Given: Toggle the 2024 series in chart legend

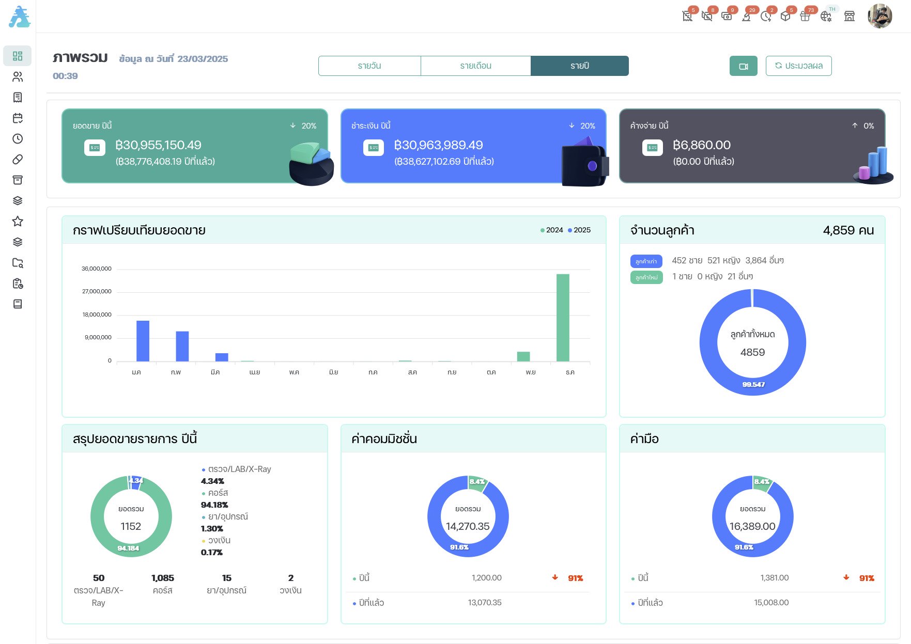Looking at the screenshot, I should [551, 230].
